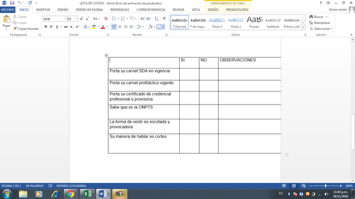Align text left
This screenshot has width=355, height=199.
click(114, 27)
